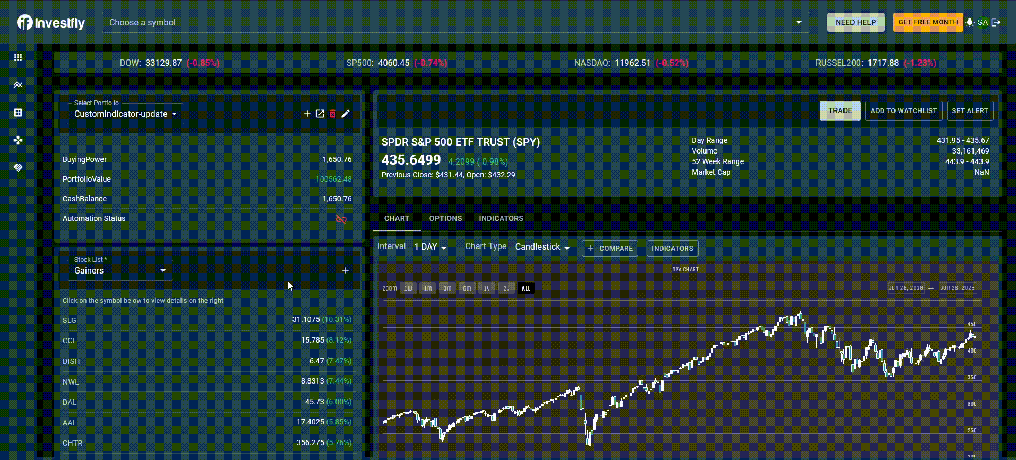Click the Jun 26, 2023 end date field
The height and width of the screenshot is (460, 1016).
pyautogui.click(x=958, y=288)
